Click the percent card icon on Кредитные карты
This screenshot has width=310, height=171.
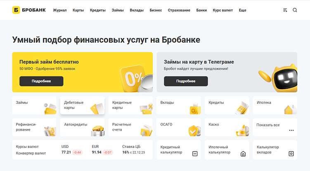click(x=146, y=109)
